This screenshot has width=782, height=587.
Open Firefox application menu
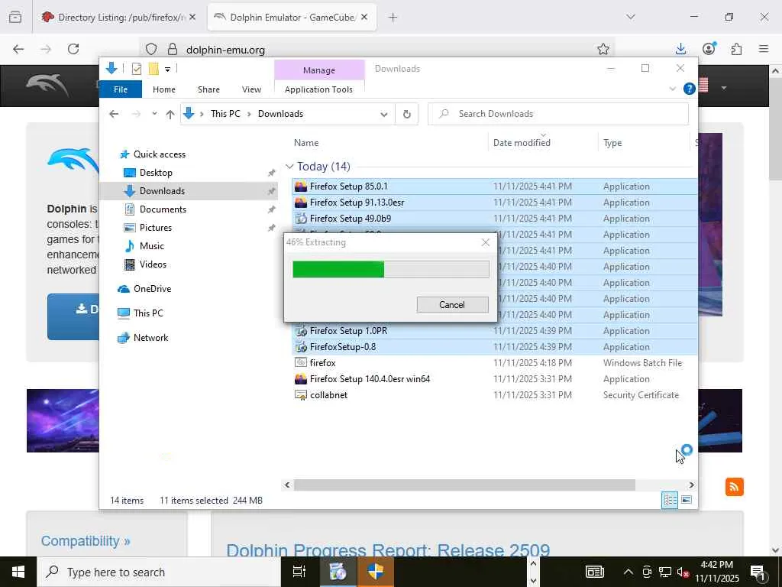point(764,49)
